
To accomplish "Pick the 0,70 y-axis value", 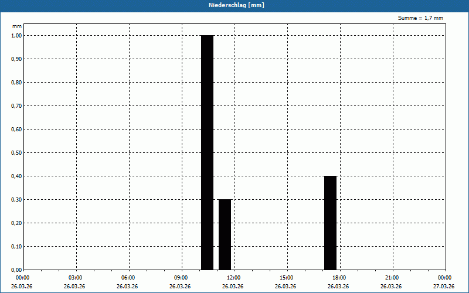I will 16,106.
